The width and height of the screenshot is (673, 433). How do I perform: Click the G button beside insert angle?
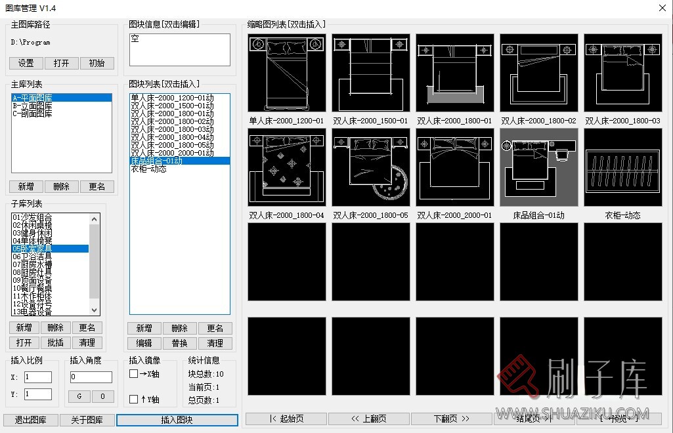(79, 396)
